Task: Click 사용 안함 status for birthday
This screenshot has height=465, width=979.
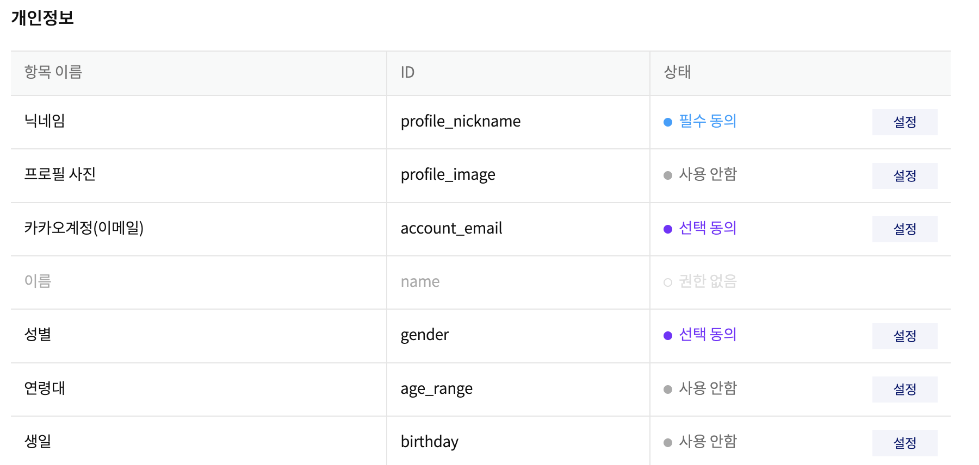Action: 708,441
